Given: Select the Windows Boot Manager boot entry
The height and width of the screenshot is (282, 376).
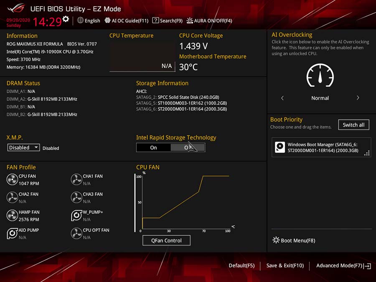Looking at the screenshot, I should 321,147.
